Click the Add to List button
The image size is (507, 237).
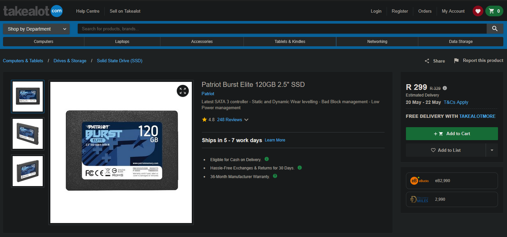446,150
